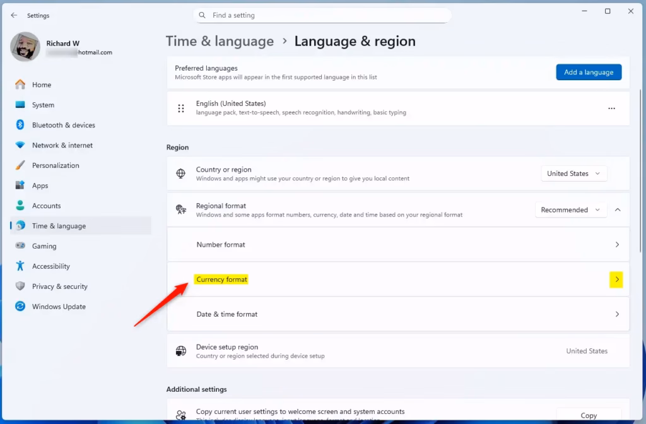The height and width of the screenshot is (424, 646).
Task: Click the back arrow in Settings
Action: 14,15
